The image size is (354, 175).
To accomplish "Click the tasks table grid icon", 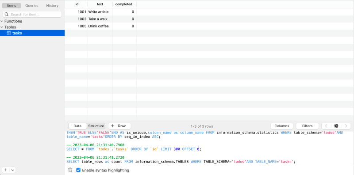I will point(9,33).
